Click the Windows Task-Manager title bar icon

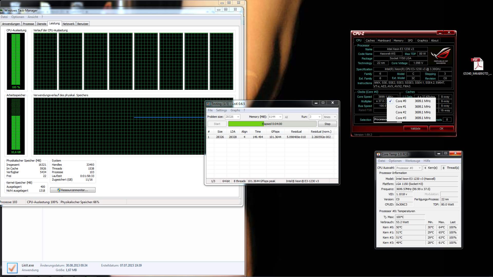(2, 11)
